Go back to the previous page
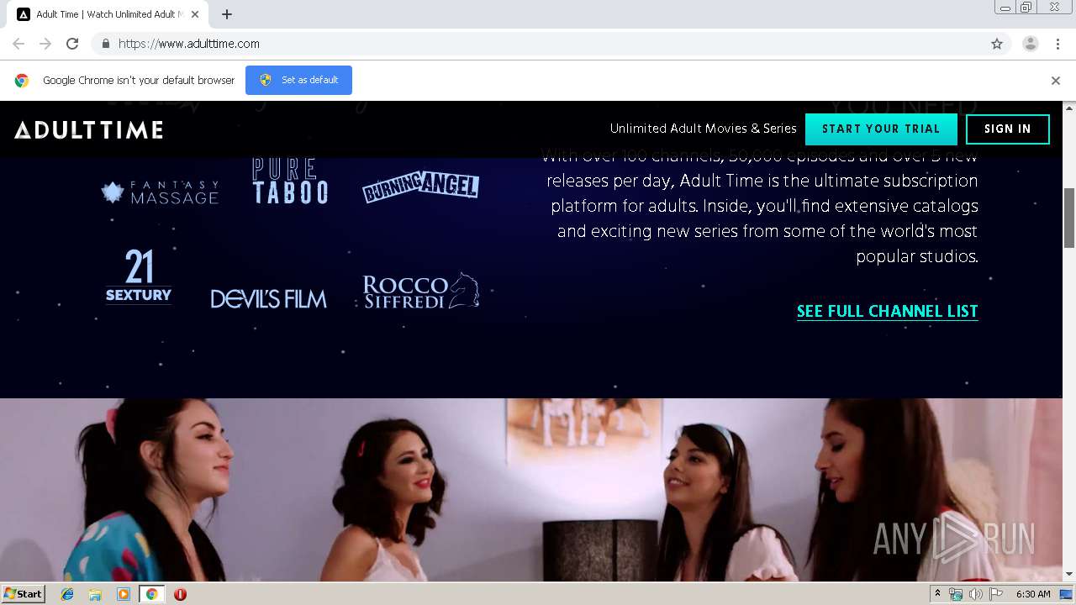 coord(18,44)
